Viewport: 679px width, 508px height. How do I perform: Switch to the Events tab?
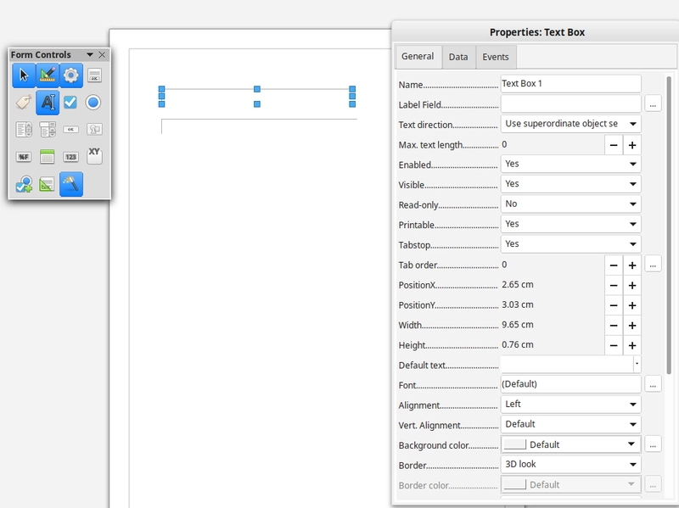(496, 57)
